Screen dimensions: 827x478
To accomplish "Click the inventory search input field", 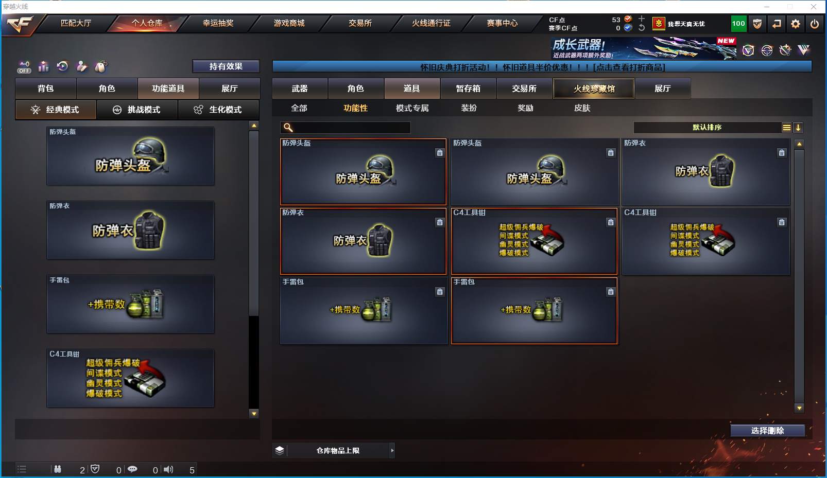I will point(346,128).
